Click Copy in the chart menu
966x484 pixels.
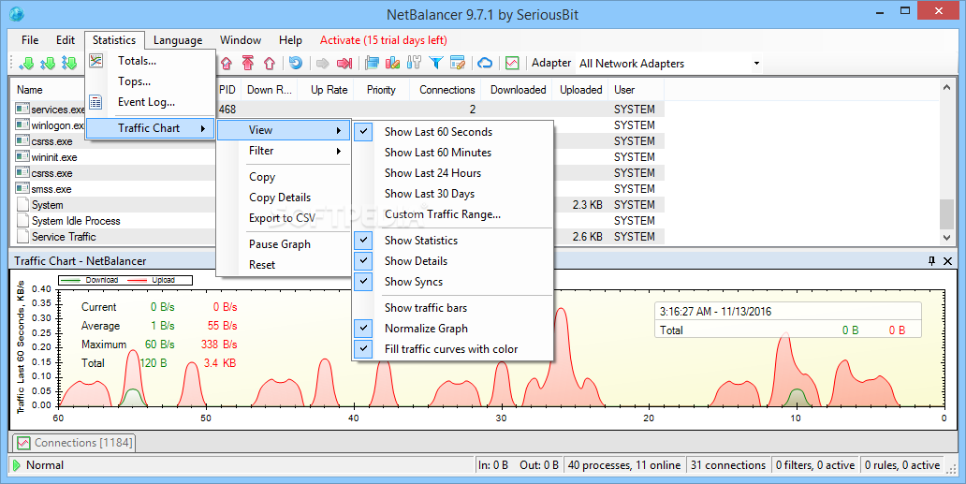284,177
